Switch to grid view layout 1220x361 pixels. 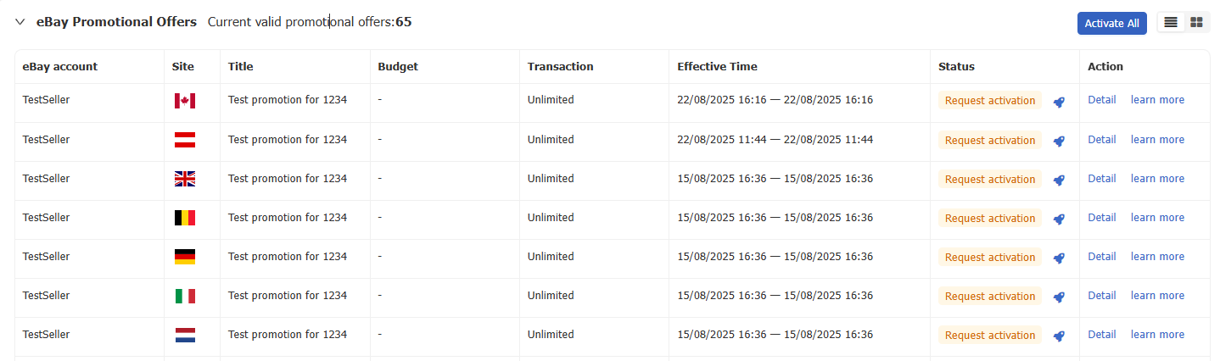1196,23
